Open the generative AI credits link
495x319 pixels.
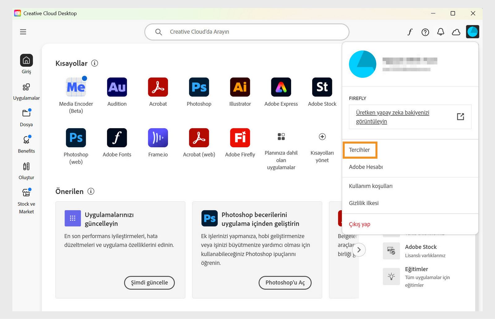[392, 117]
